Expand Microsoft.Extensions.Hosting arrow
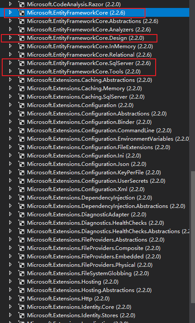 click(x=10, y=281)
